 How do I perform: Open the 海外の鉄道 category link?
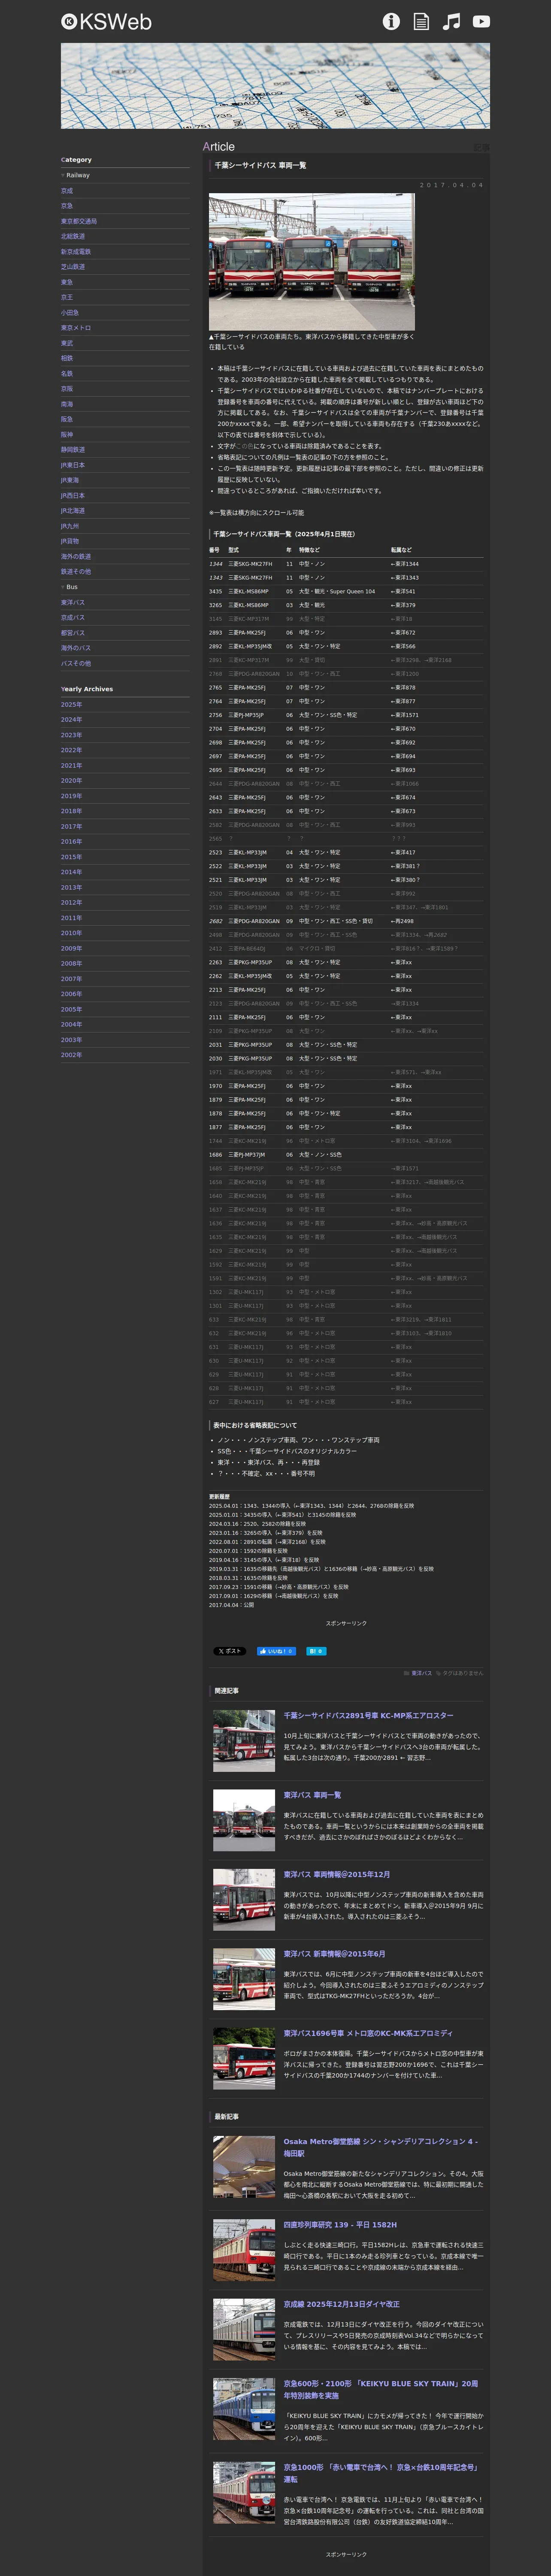tap(76, 557)
